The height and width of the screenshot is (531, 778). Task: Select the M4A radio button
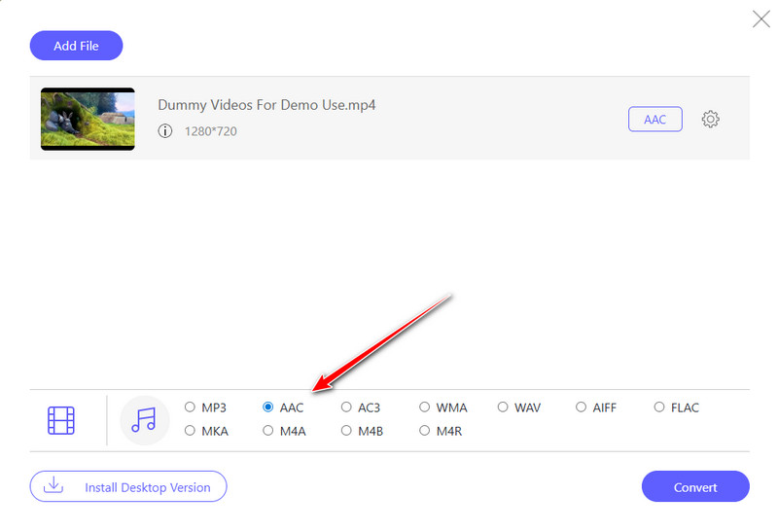268,431
